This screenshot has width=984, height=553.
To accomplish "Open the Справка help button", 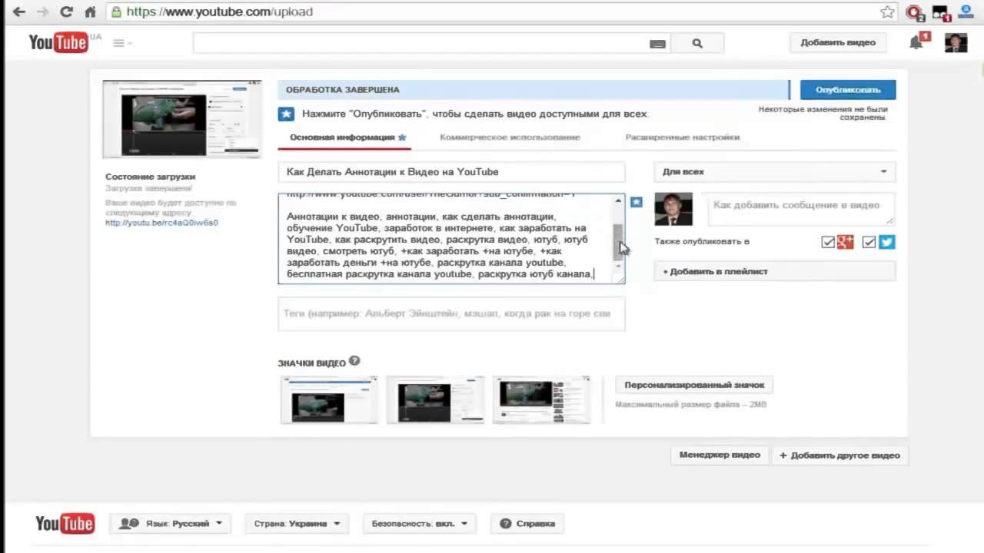I will click(x=527, y=524).
